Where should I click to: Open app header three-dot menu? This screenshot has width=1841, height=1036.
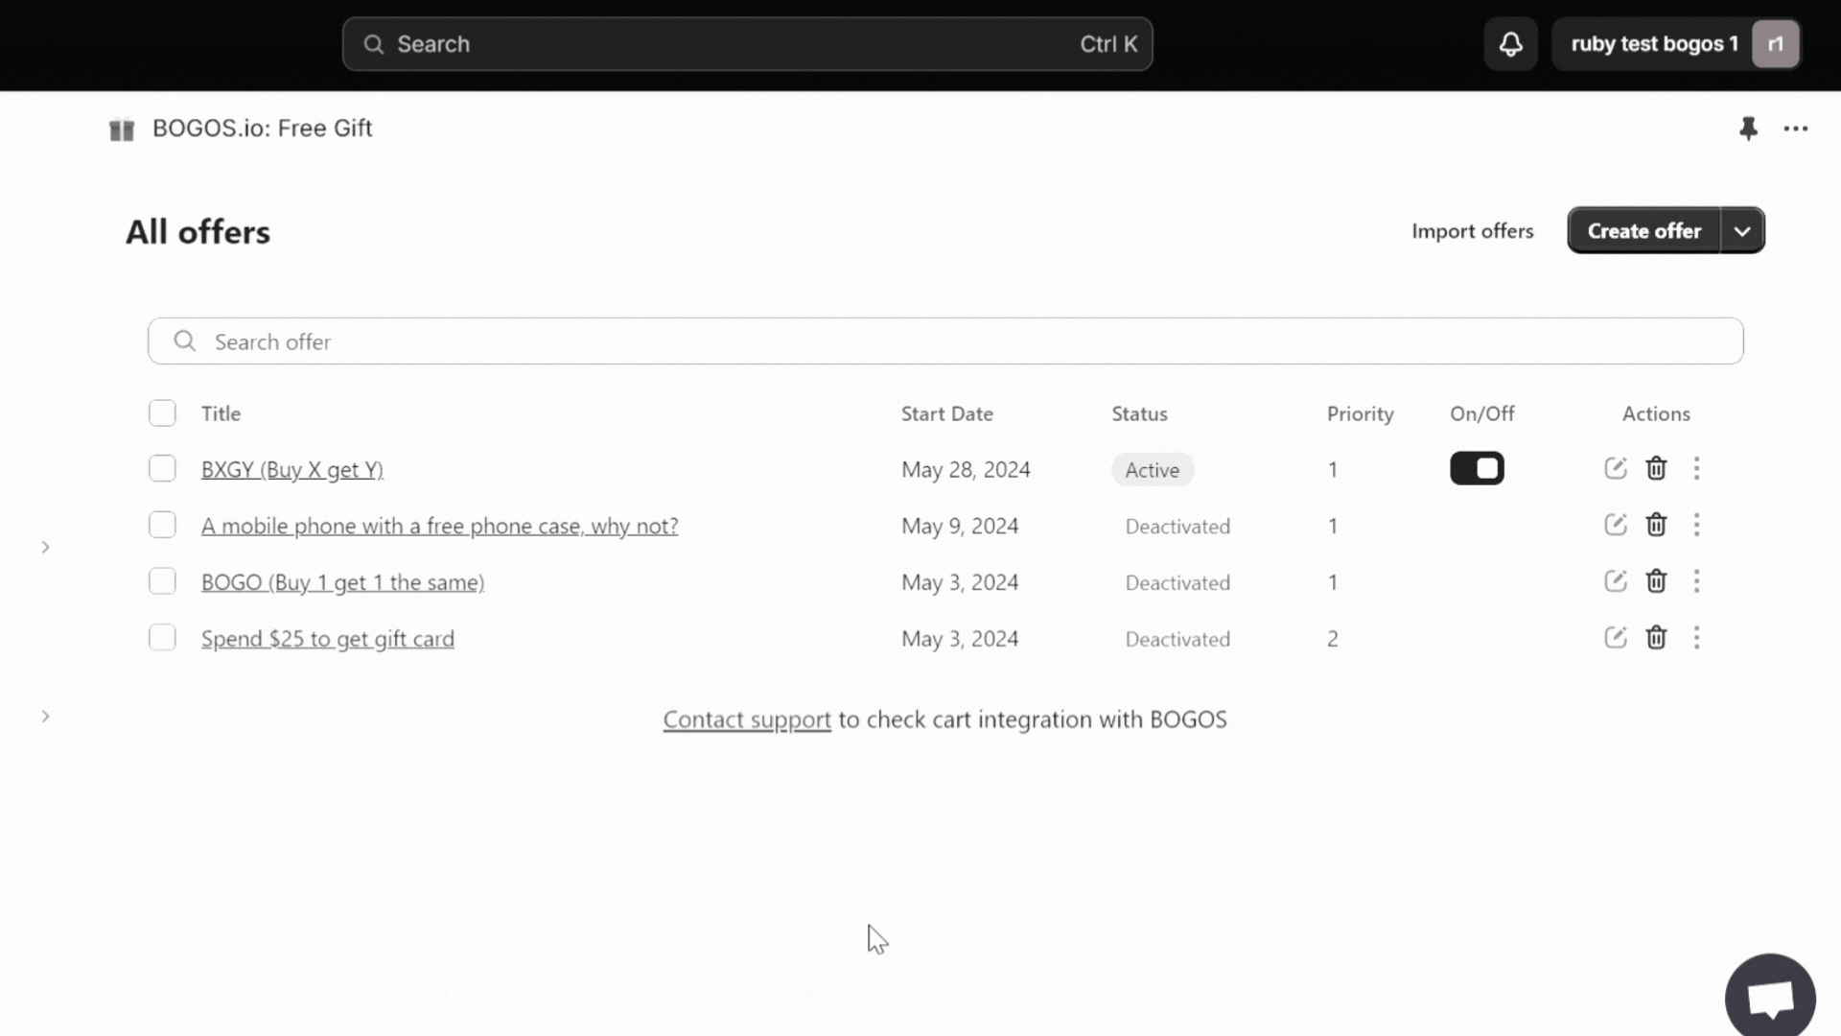click(x=1795, y=129)
